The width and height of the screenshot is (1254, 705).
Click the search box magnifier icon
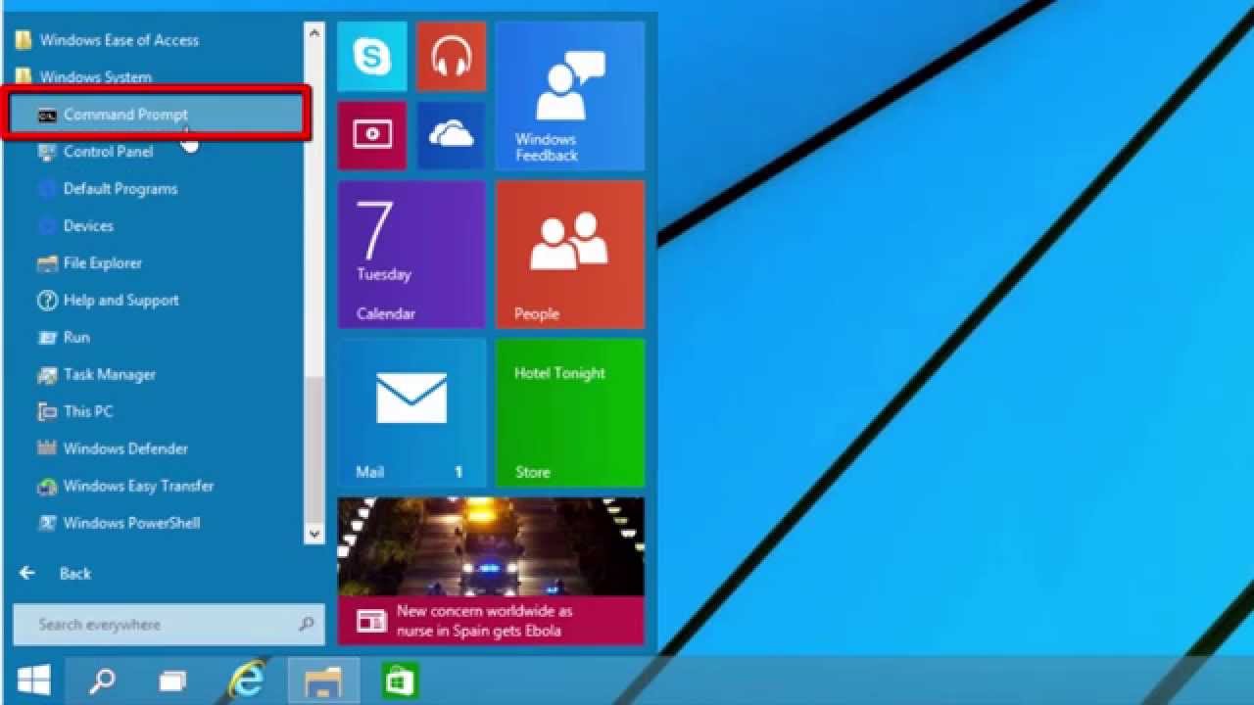point(306,624)
